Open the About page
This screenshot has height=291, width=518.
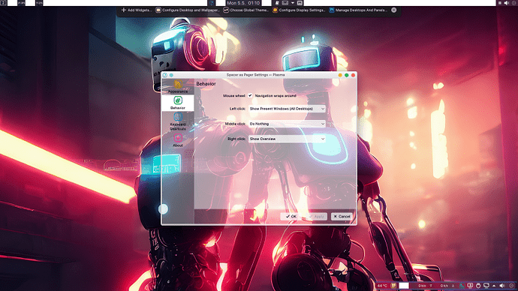(178, 140)
